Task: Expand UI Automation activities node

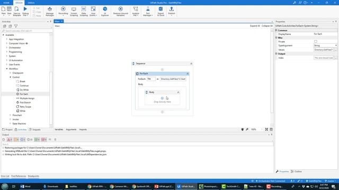Action: click(7, 60)
